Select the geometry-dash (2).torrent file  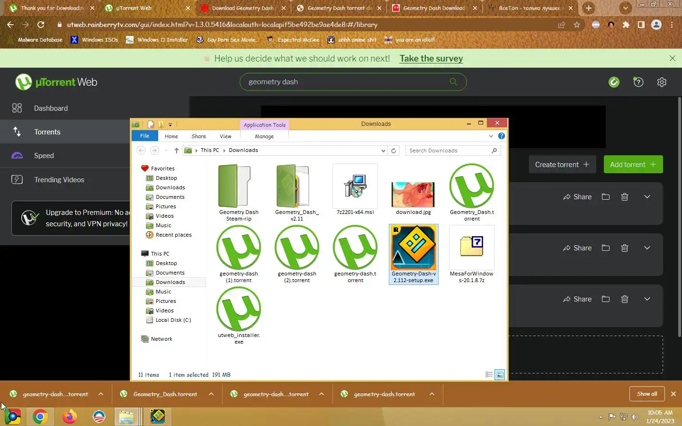point(297,254)
